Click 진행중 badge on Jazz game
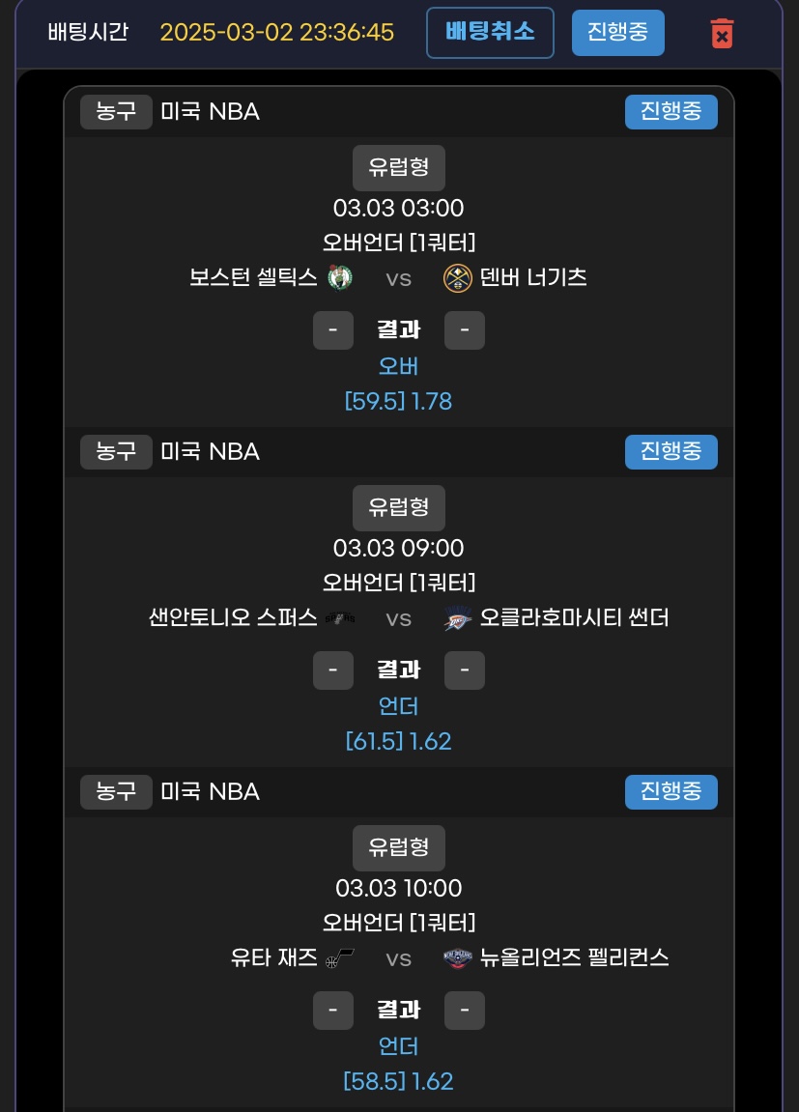 [x=671, y=792]
